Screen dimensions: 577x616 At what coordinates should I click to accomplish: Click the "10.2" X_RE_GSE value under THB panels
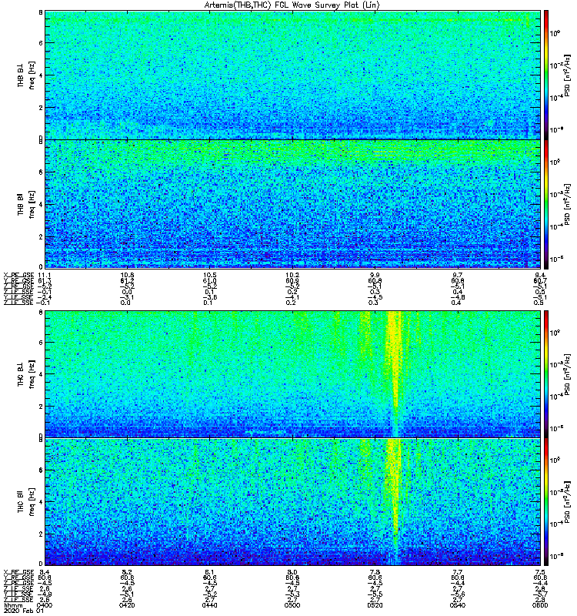coord(292,275)
